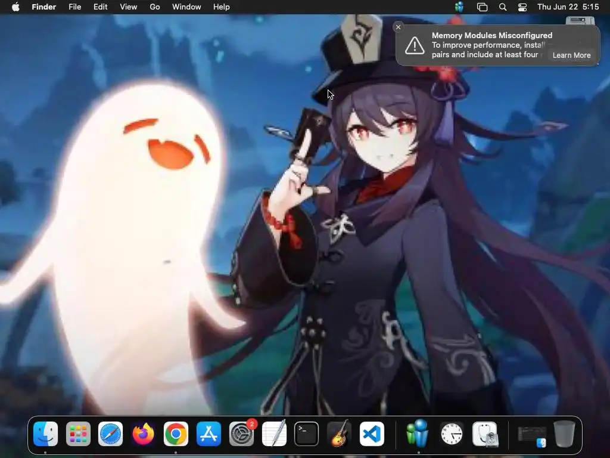
Task: Open Control Center in the menu bar
Action: coord(522,7)
